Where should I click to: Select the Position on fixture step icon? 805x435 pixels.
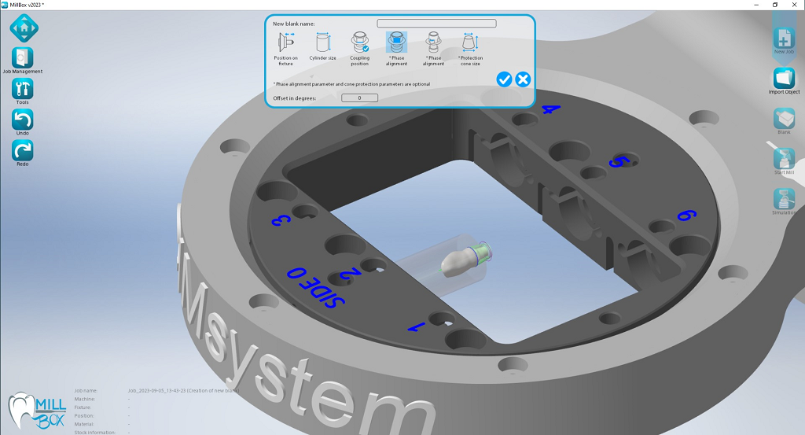point(285,42)
